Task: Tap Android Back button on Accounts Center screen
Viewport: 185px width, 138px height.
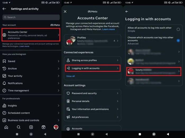Action: [x=107, y=134]
